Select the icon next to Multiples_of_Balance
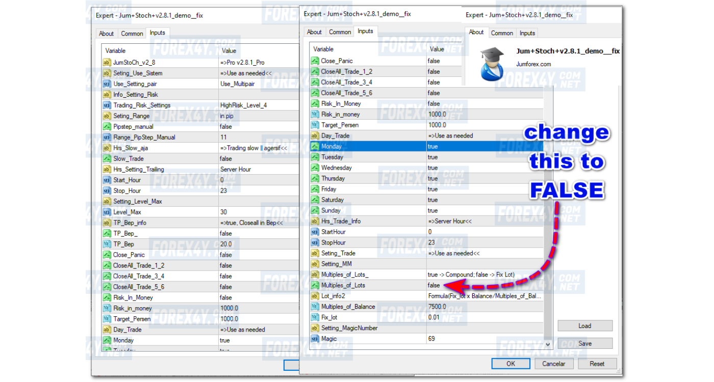This screenshot has width=714, height=382. pos(315,307)
